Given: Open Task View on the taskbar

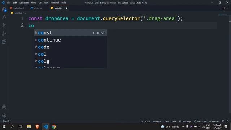Looking at the screenshot, I should pos(20,127).
